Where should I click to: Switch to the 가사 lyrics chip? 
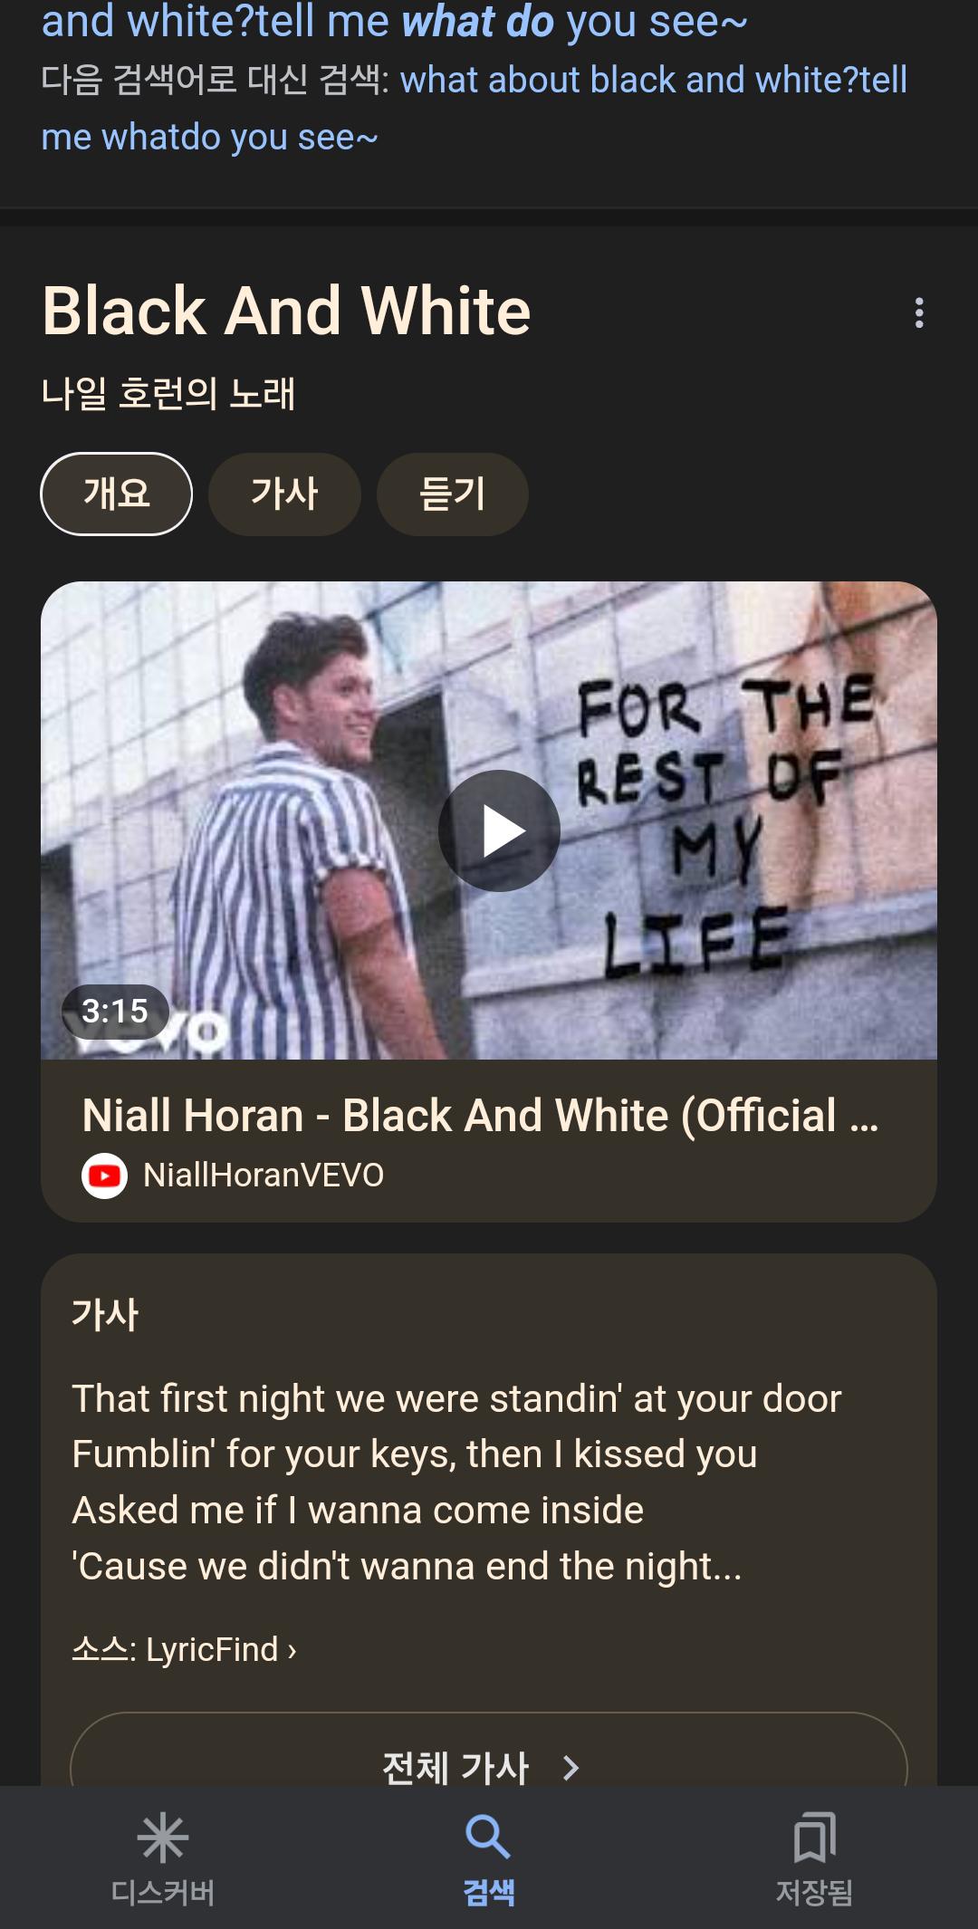click(284, 494)
